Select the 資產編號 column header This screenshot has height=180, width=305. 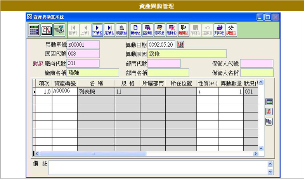[x=65, y=83]
